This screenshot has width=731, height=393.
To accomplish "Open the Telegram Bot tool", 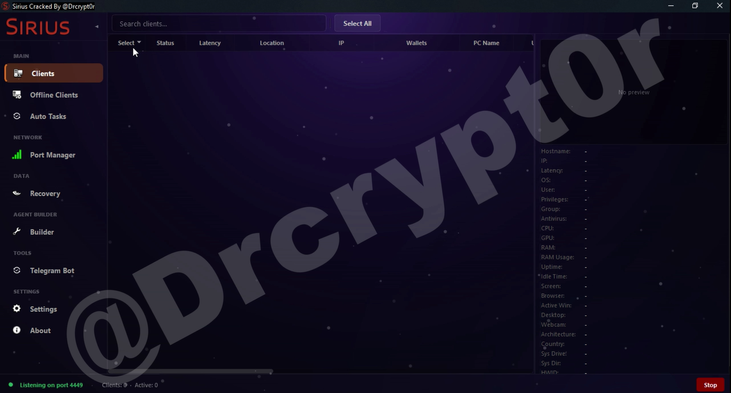I will click(x=54, y=270).
